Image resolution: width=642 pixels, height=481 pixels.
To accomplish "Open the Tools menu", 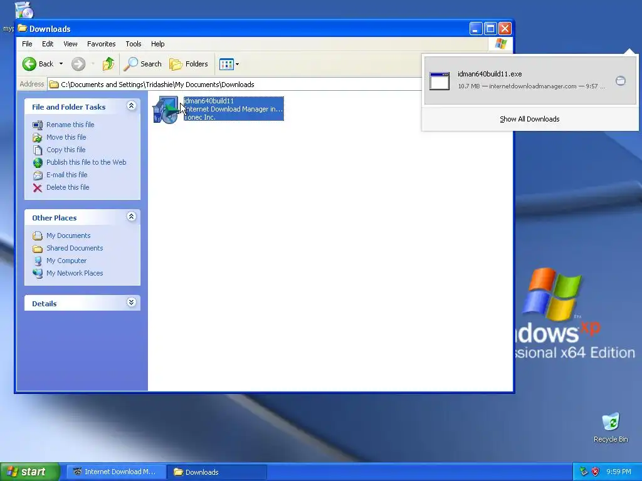I will 134,44.
